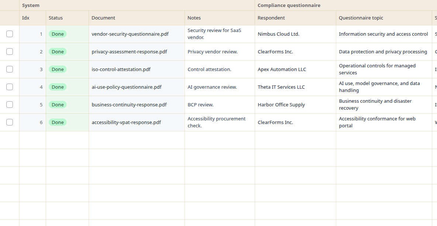Select the Compliance questionnaire group header
Viewport: 437px width, 226px height.
(x=346, y=5)
